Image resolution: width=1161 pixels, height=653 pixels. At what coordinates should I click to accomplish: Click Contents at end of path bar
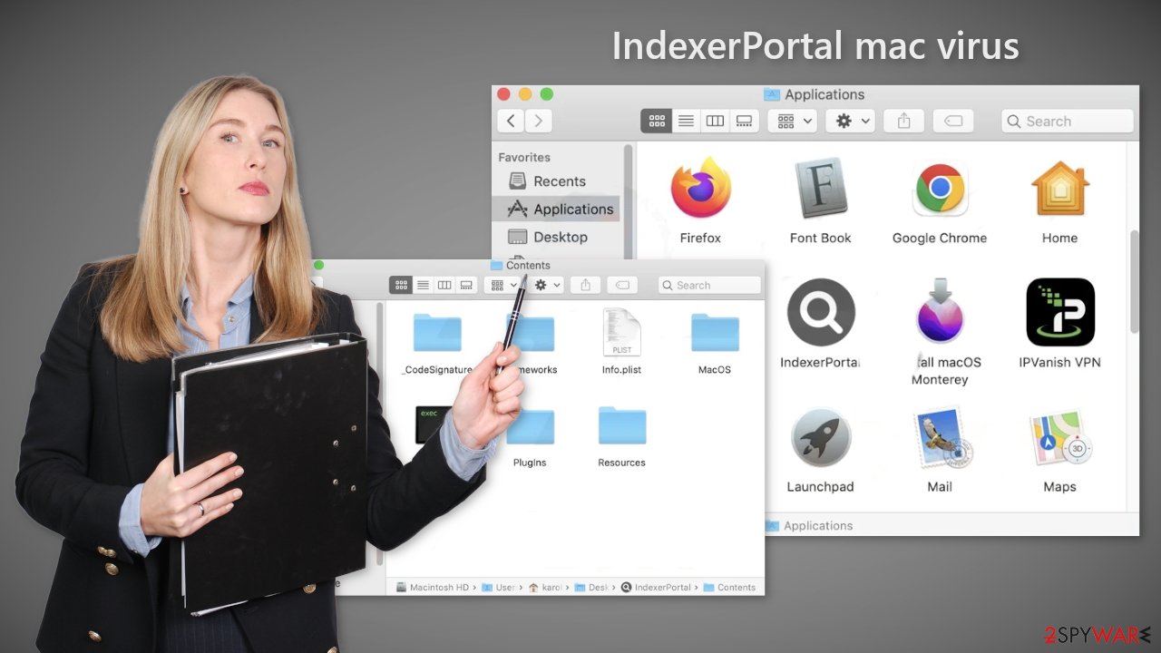730,587
